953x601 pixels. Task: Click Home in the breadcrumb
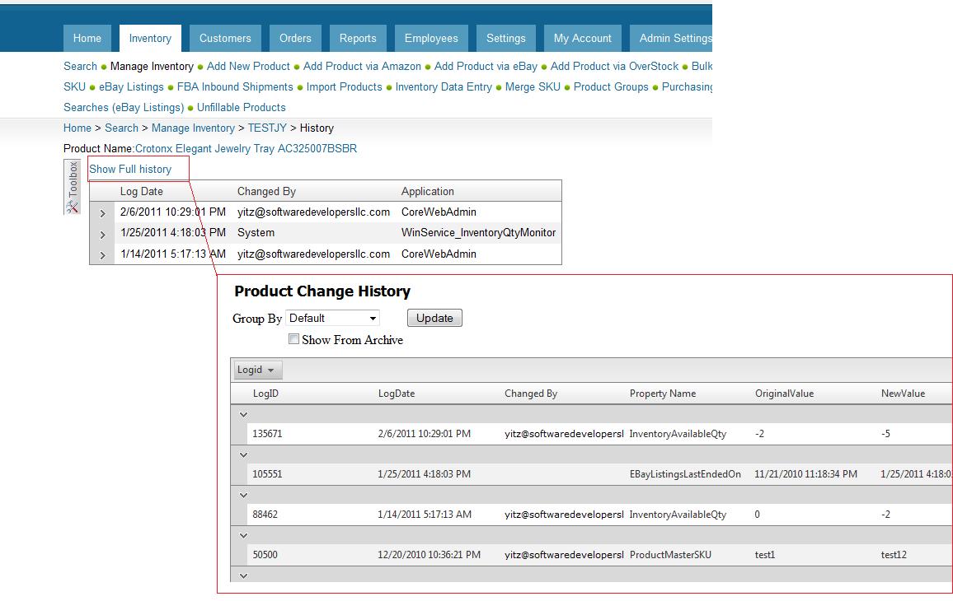(77, 128)
